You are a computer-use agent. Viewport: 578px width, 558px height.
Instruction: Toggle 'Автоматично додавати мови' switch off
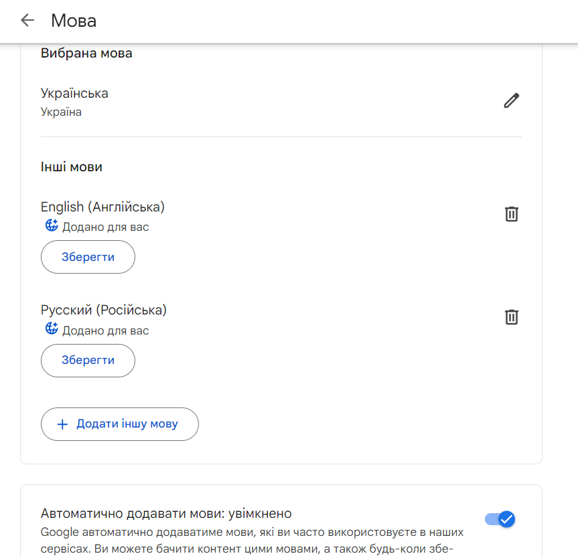pyautogui.click(x=500, y=519)
